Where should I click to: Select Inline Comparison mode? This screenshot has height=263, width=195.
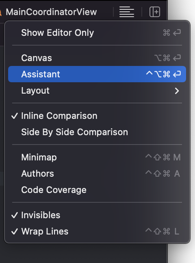tap(97, 116)
